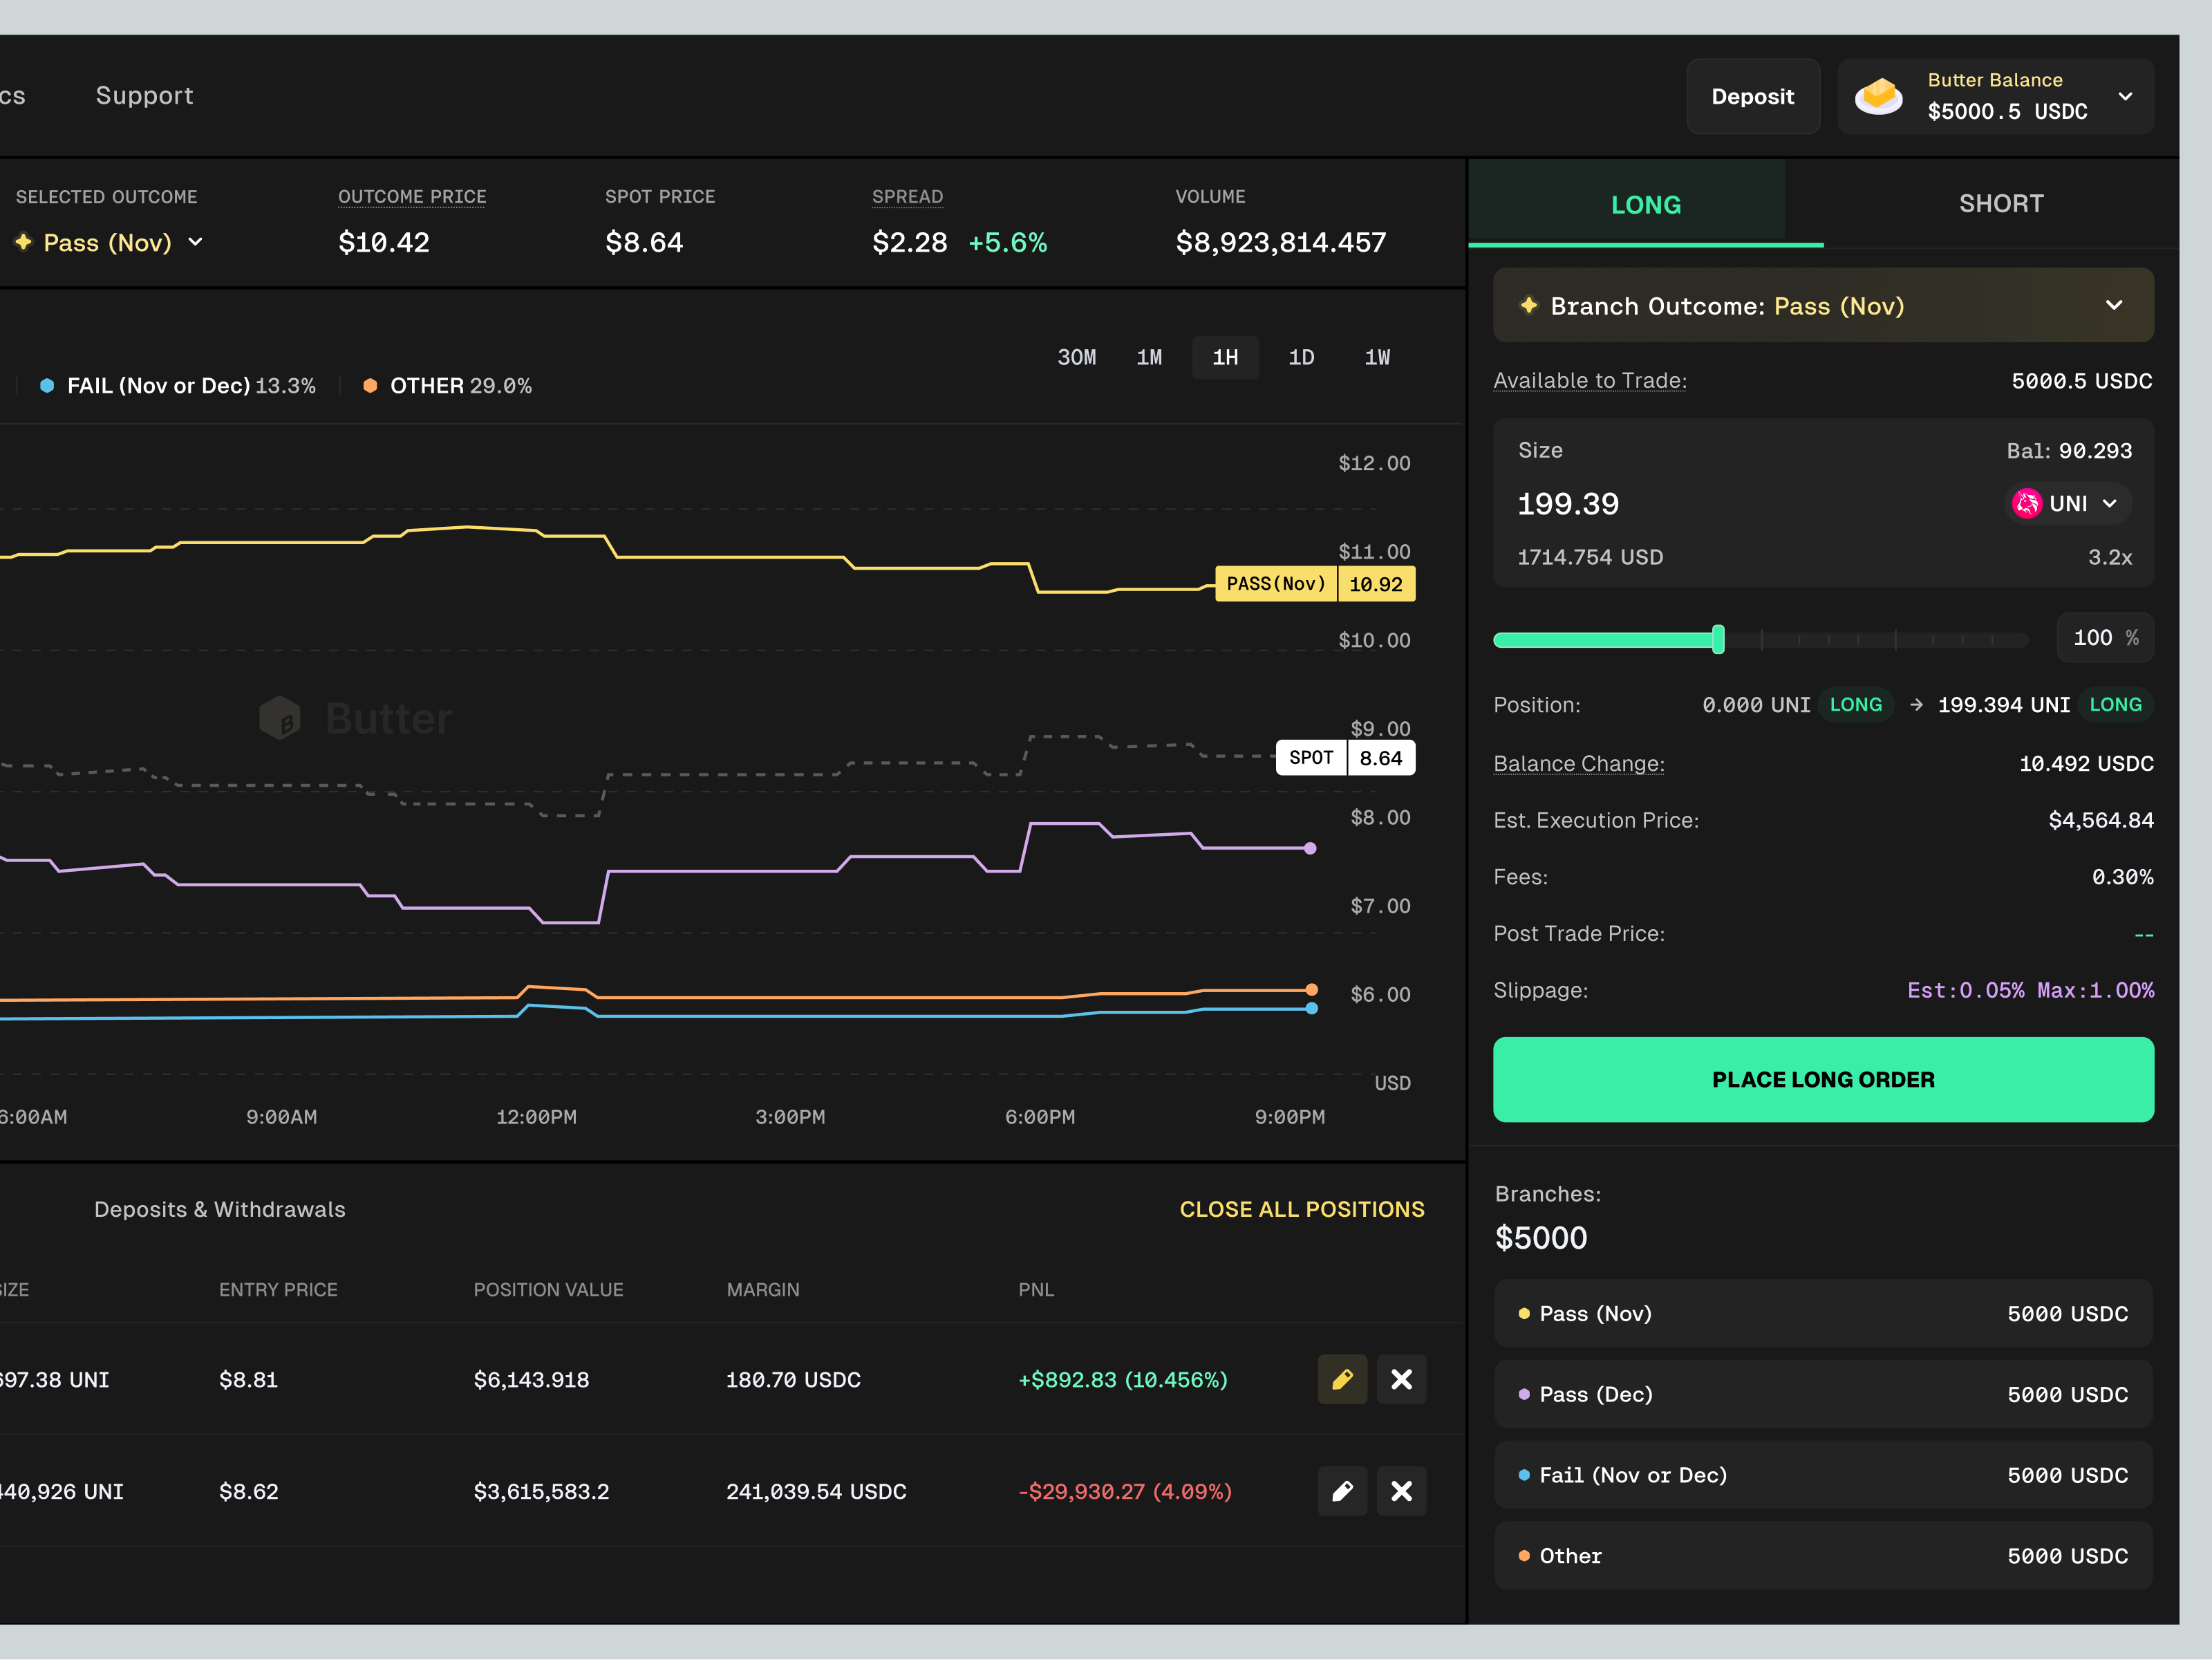The height and width of the screenshot is (1660, 2212).
Task: Click the OUTCOME PRICE header label
Action: point(412,197)
